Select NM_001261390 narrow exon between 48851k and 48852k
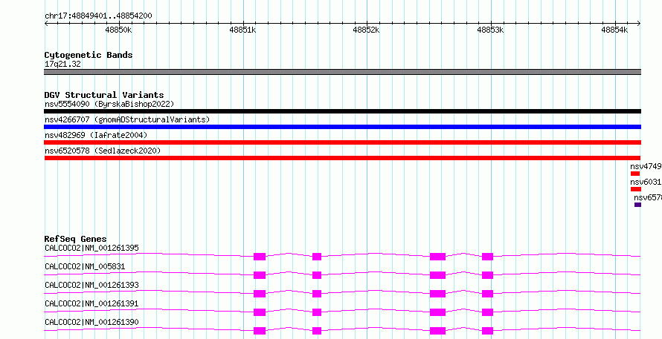Viewport: 662px width, 339px height. pyautogui.click(x=317, y=331)
